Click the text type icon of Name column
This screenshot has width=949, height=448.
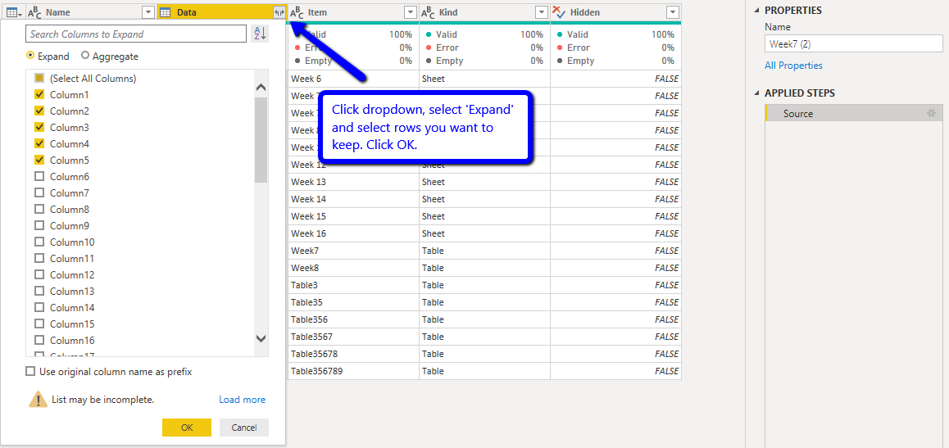pyautogui.click(x=34, y=13)
